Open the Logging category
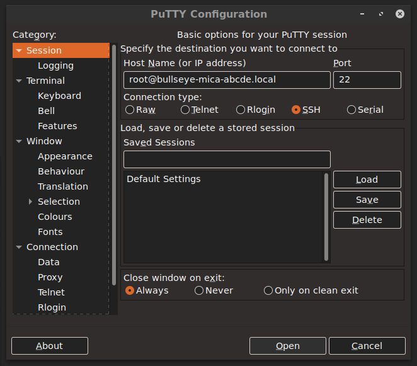 (x=55, y=66)
